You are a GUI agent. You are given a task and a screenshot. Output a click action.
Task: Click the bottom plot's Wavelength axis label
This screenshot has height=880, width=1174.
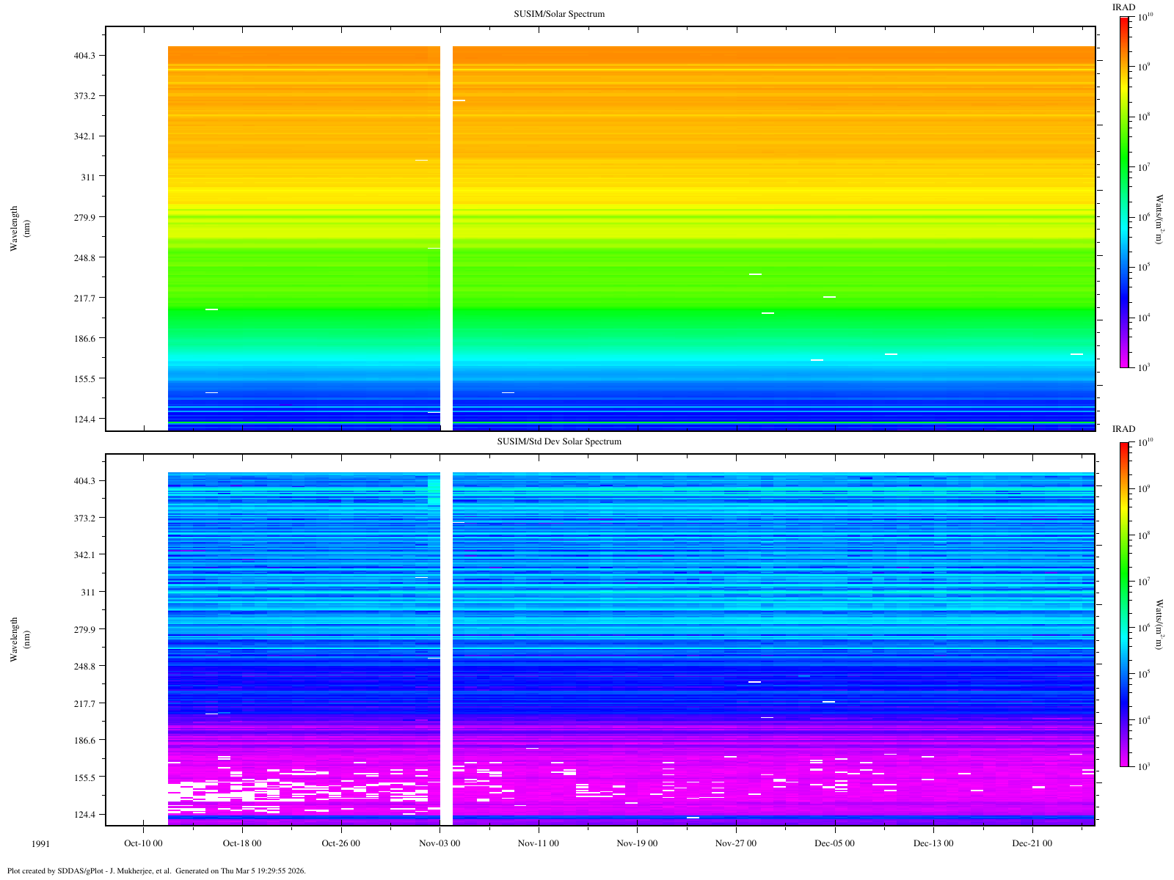click(x=14, y=639)
